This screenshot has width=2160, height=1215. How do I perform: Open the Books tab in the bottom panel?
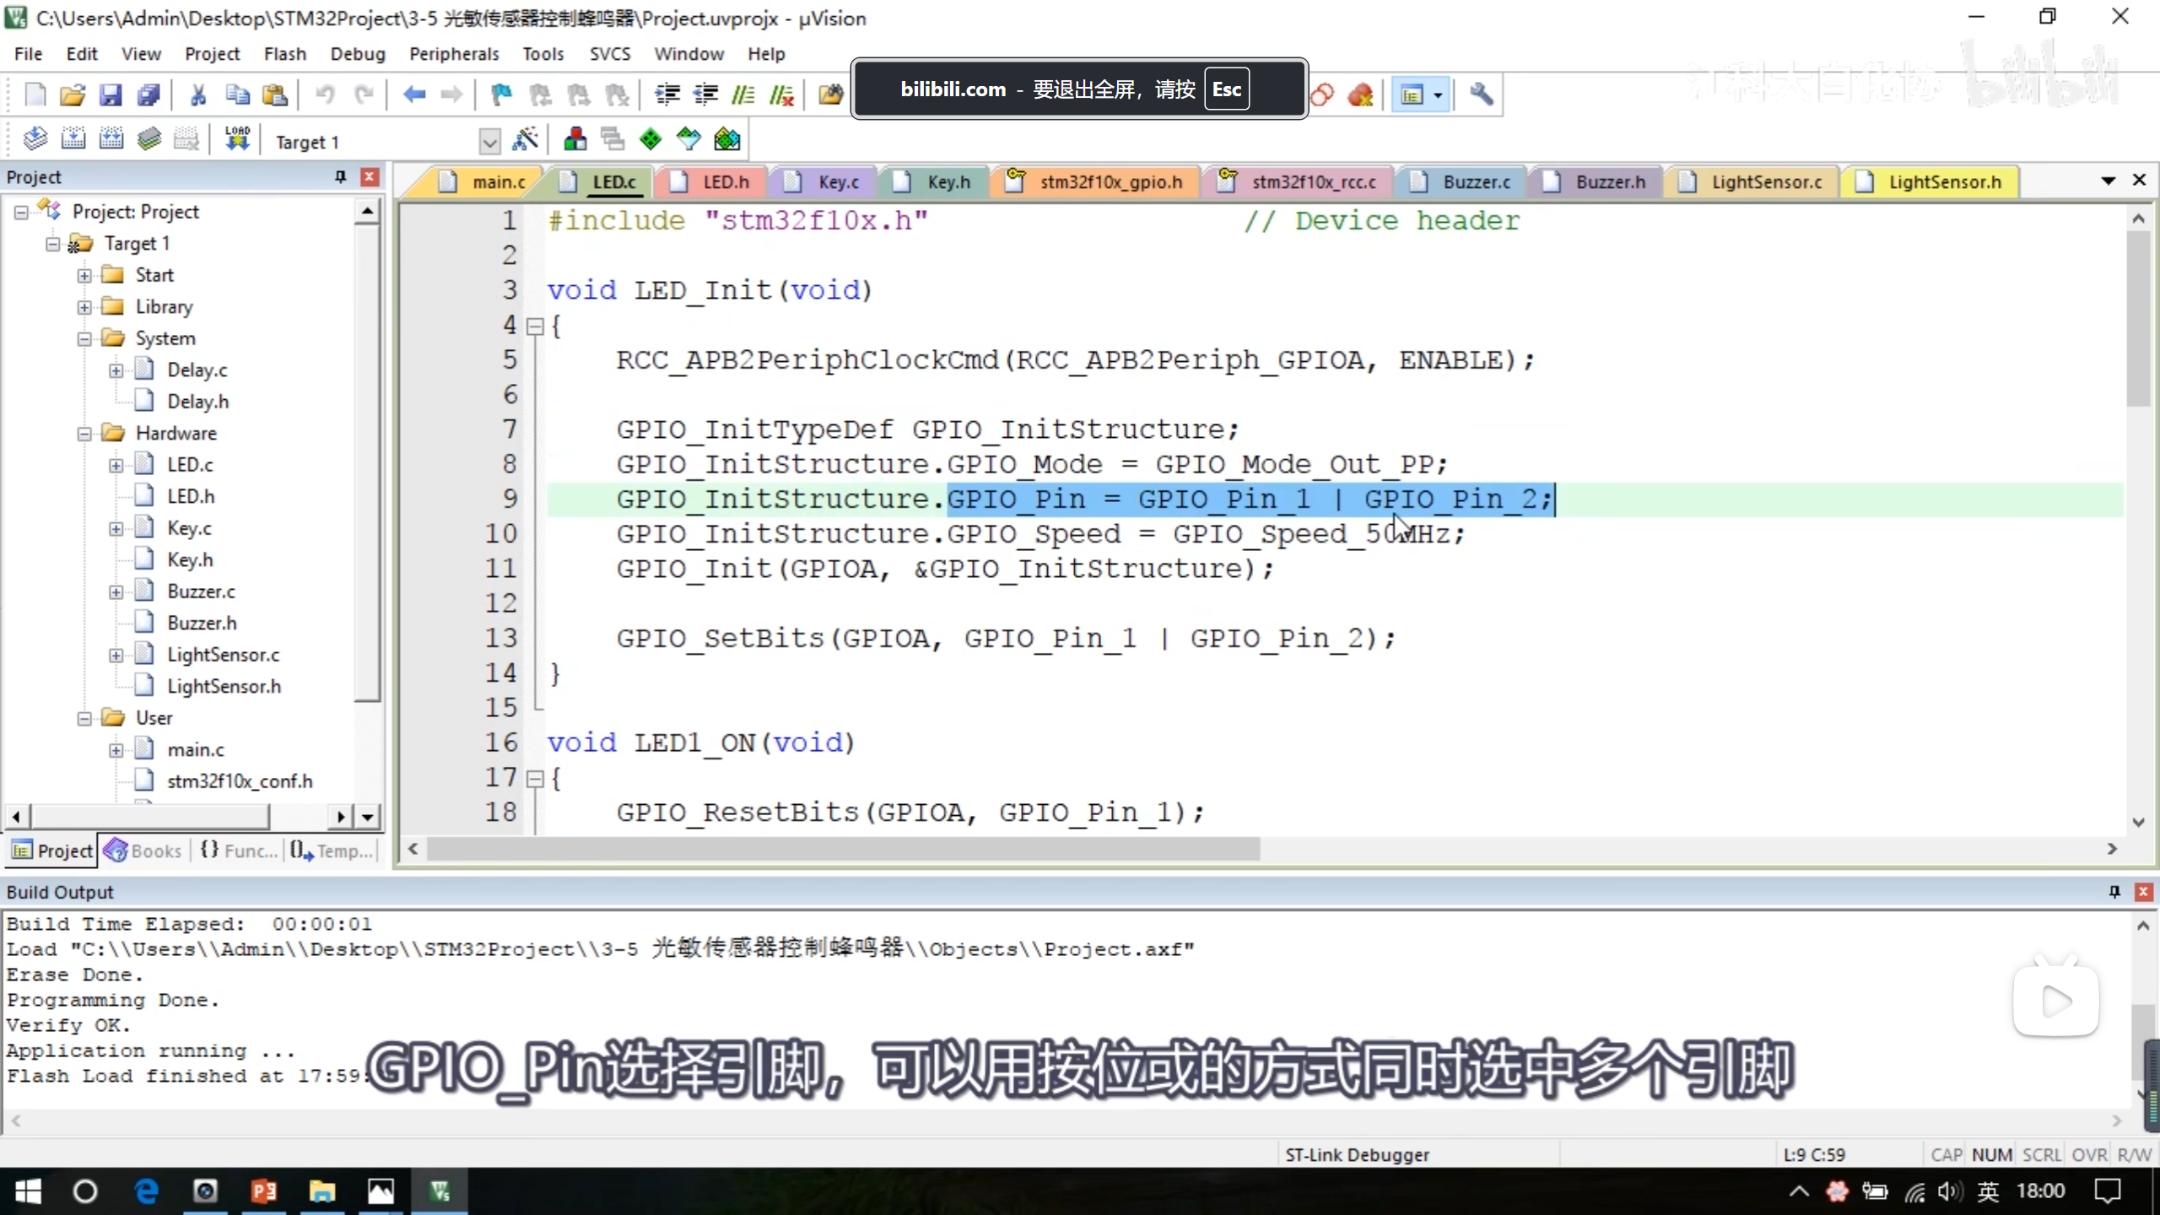143,850
